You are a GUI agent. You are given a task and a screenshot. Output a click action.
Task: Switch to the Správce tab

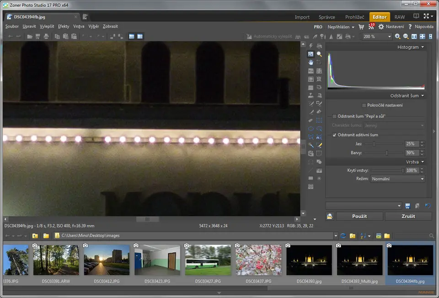pos(327,17)
